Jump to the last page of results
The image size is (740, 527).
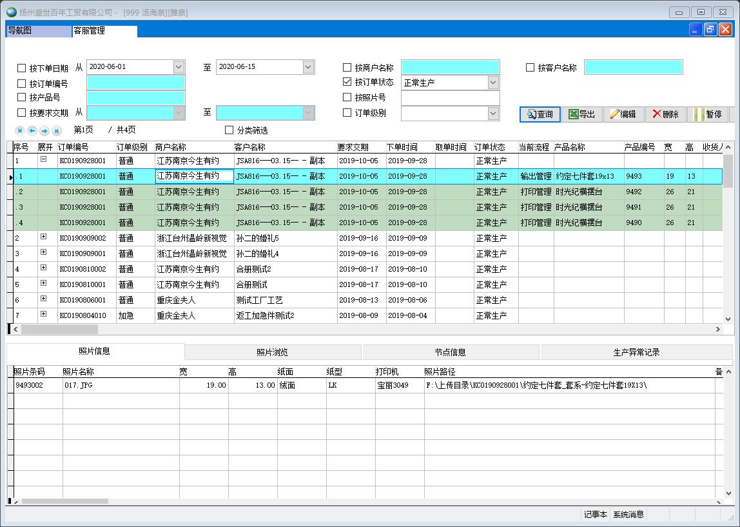[x=56, y=130]
